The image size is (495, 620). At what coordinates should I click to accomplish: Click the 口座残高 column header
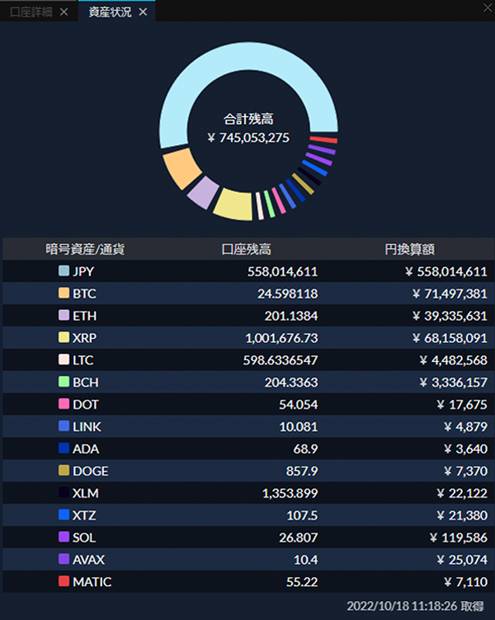pos(246,249)
